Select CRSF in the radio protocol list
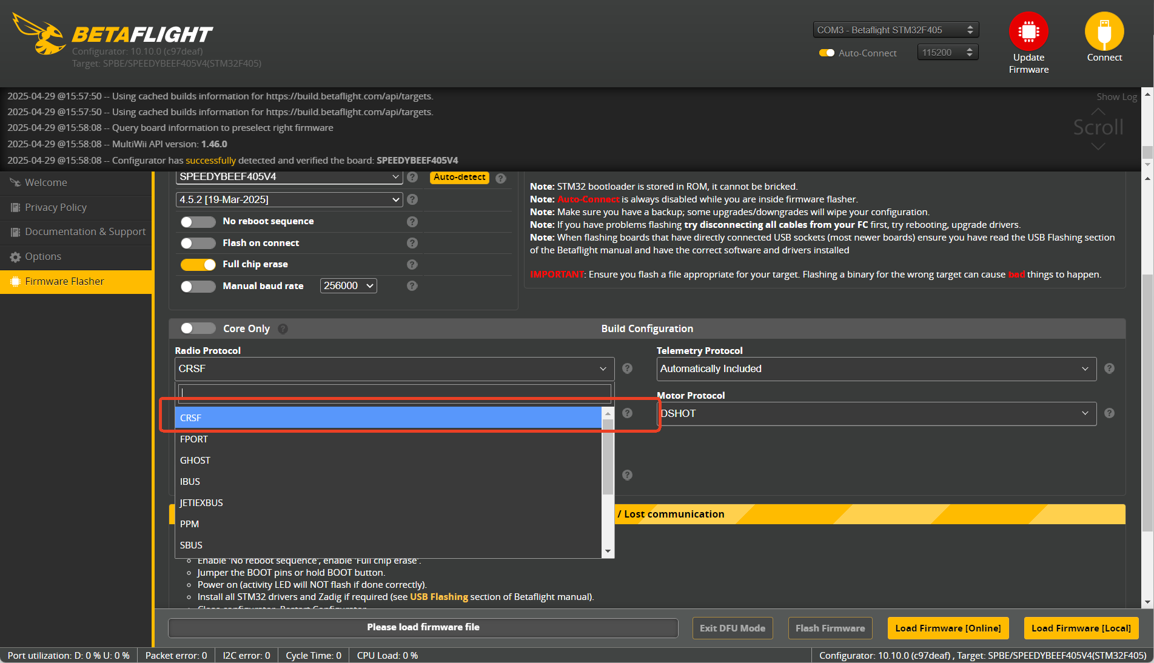 (x=388, y=418)
